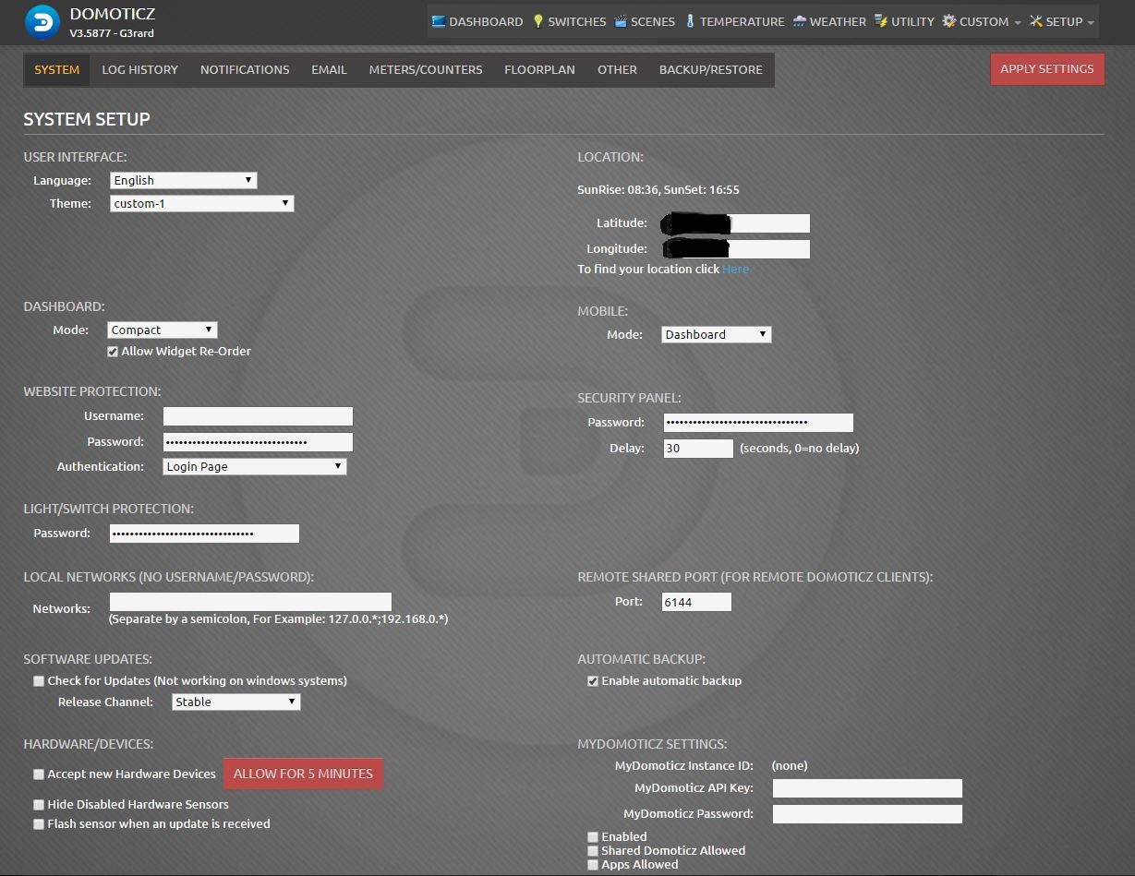
Task: Open the Dashboard Mode dropdown
Action: pos(163,330)
